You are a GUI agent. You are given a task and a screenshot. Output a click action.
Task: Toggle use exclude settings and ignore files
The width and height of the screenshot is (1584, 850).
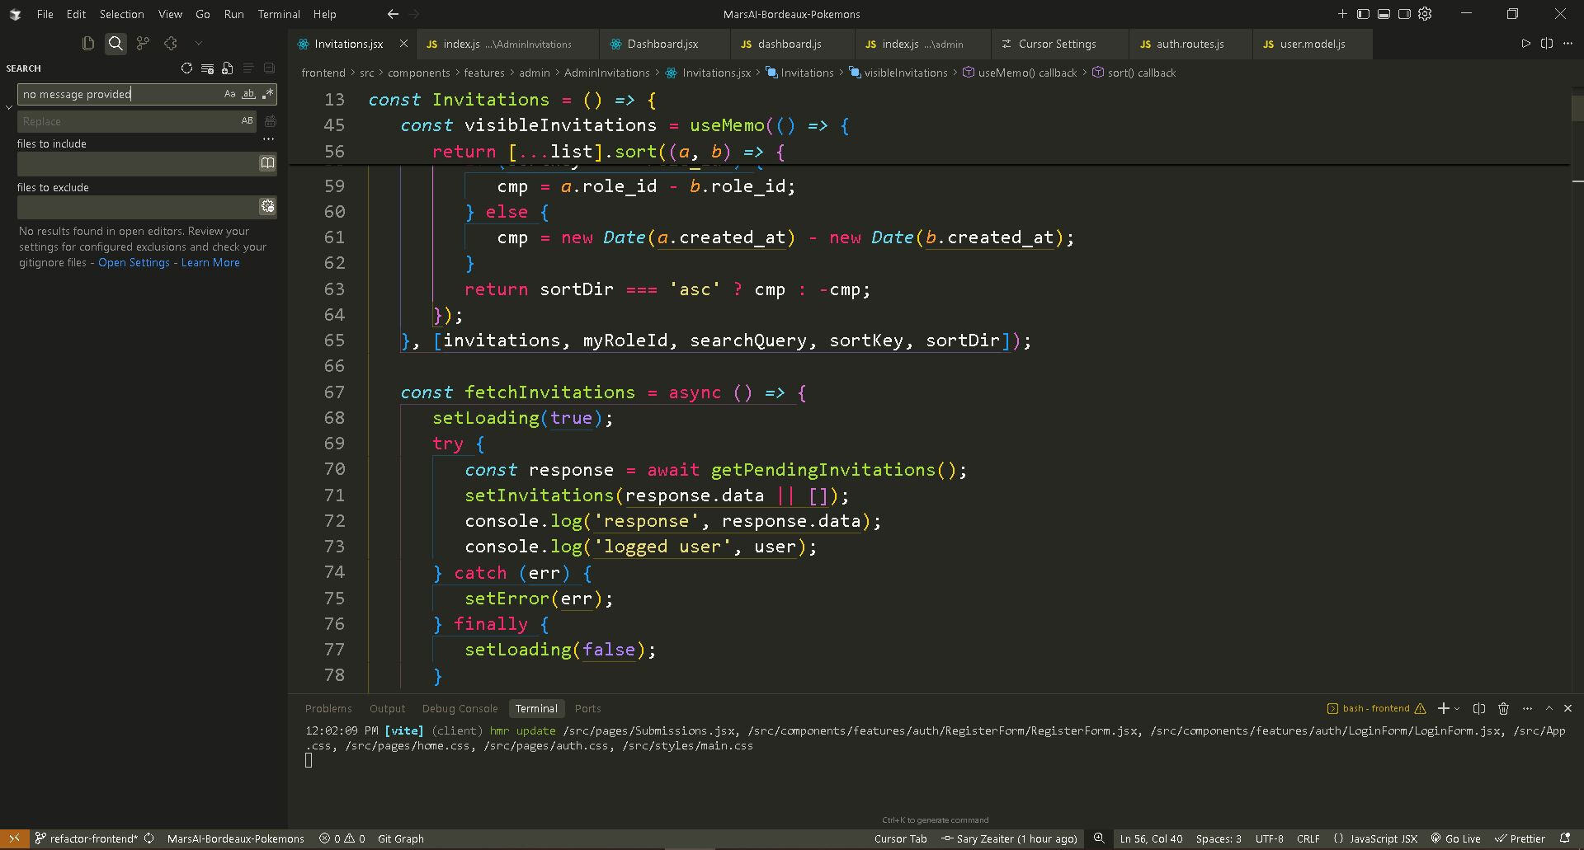[x=267, y=207]
